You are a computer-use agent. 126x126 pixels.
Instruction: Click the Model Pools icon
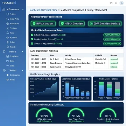(x=8, y=19)
